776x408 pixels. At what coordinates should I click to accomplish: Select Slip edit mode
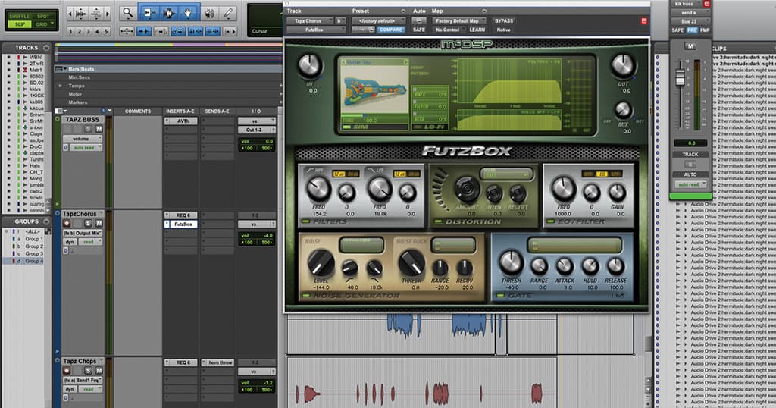(x=20, y=24)
